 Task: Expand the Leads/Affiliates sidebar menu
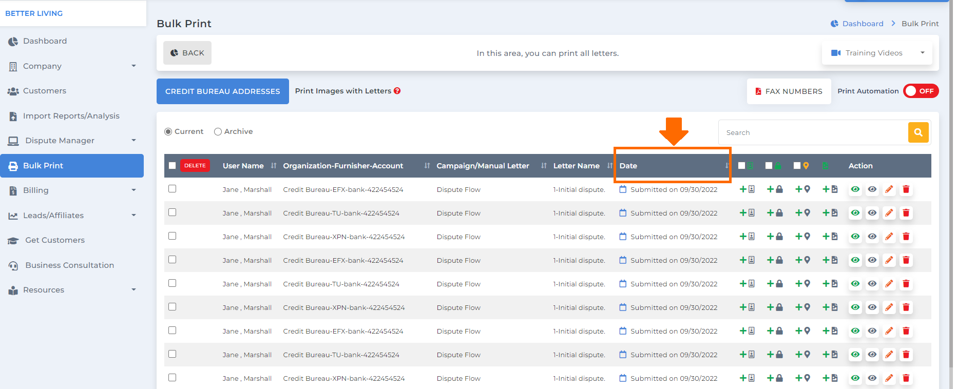(x=72, y=216)
